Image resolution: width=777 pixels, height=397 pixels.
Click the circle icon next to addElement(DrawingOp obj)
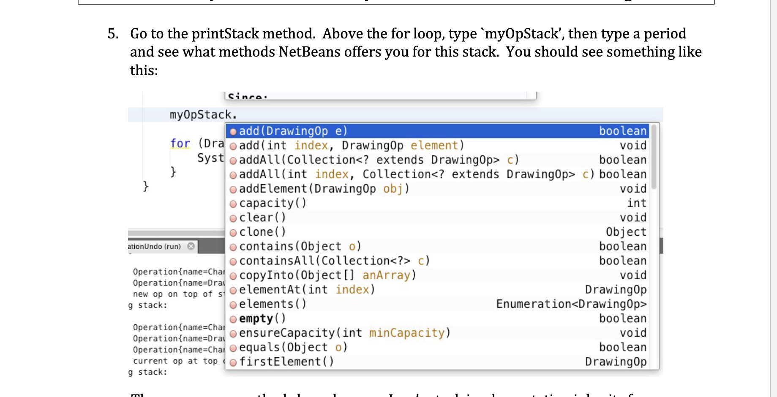(233, 189)
